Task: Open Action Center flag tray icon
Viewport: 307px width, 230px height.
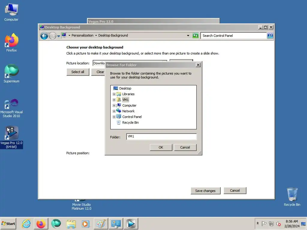Action: coord(264,223)
